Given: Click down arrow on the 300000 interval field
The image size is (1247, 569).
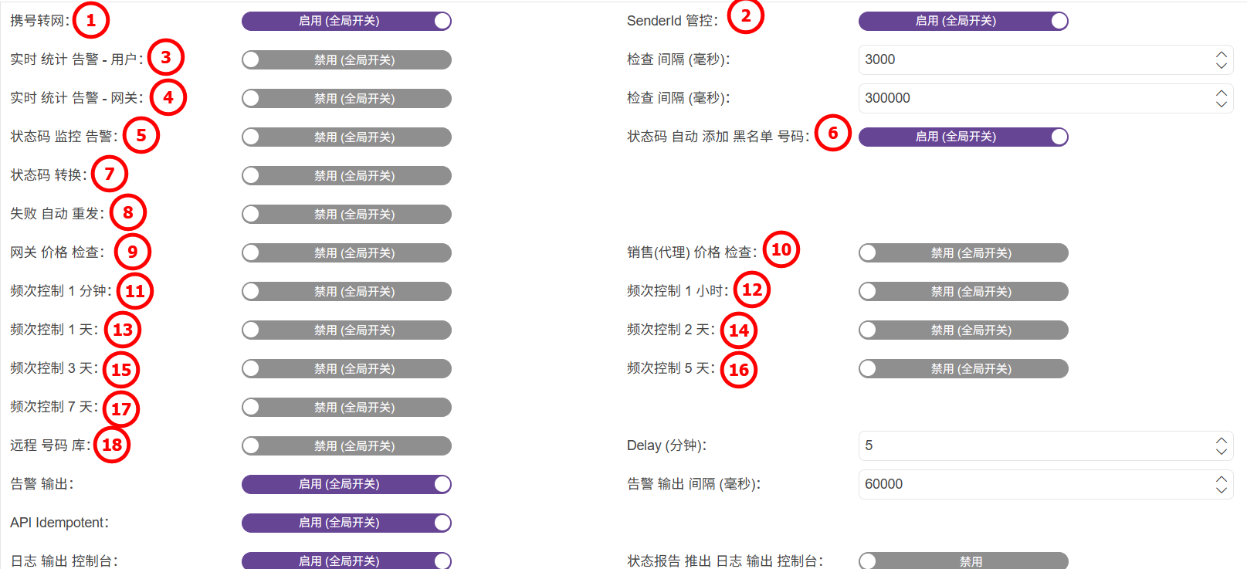Looking at the screenshot, I should [x=1221, y=103].
